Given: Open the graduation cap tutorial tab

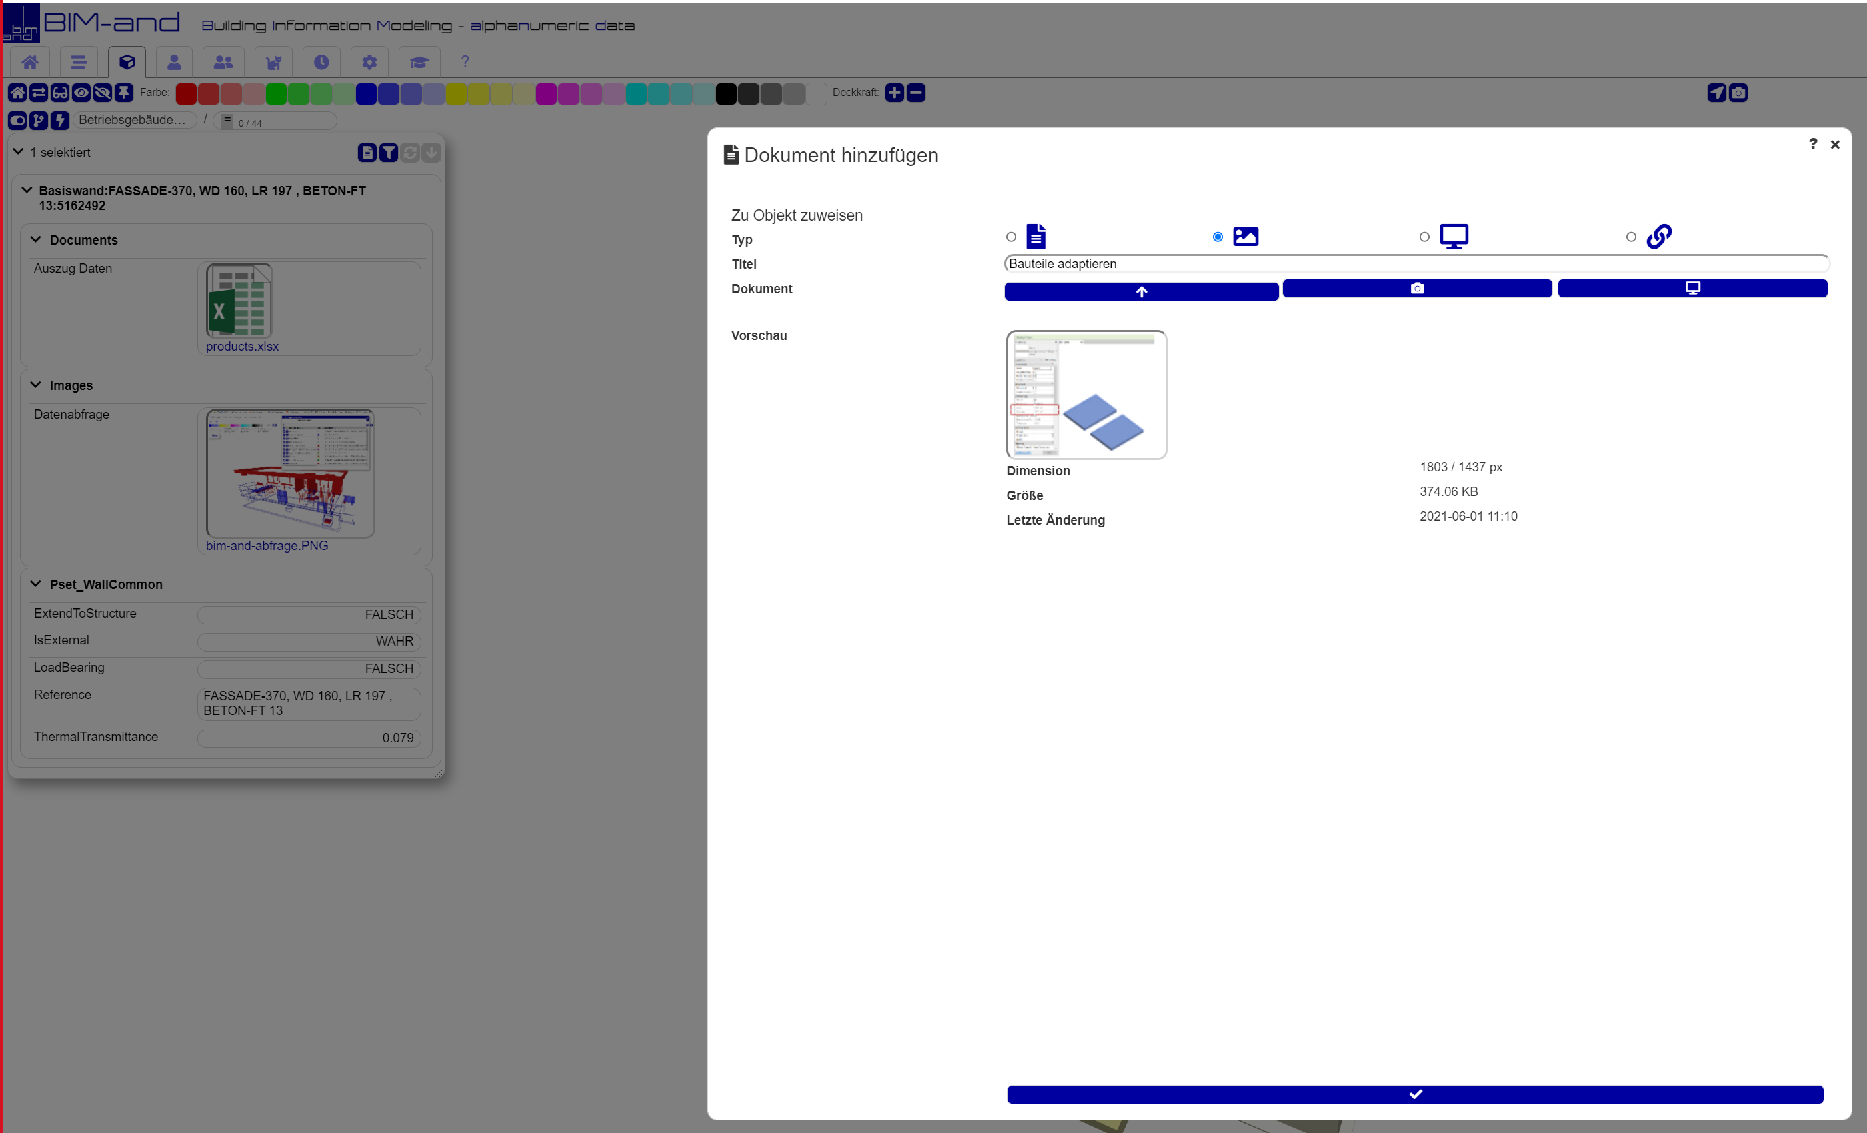Looking at the screenshot, I should tap(419, 62).
